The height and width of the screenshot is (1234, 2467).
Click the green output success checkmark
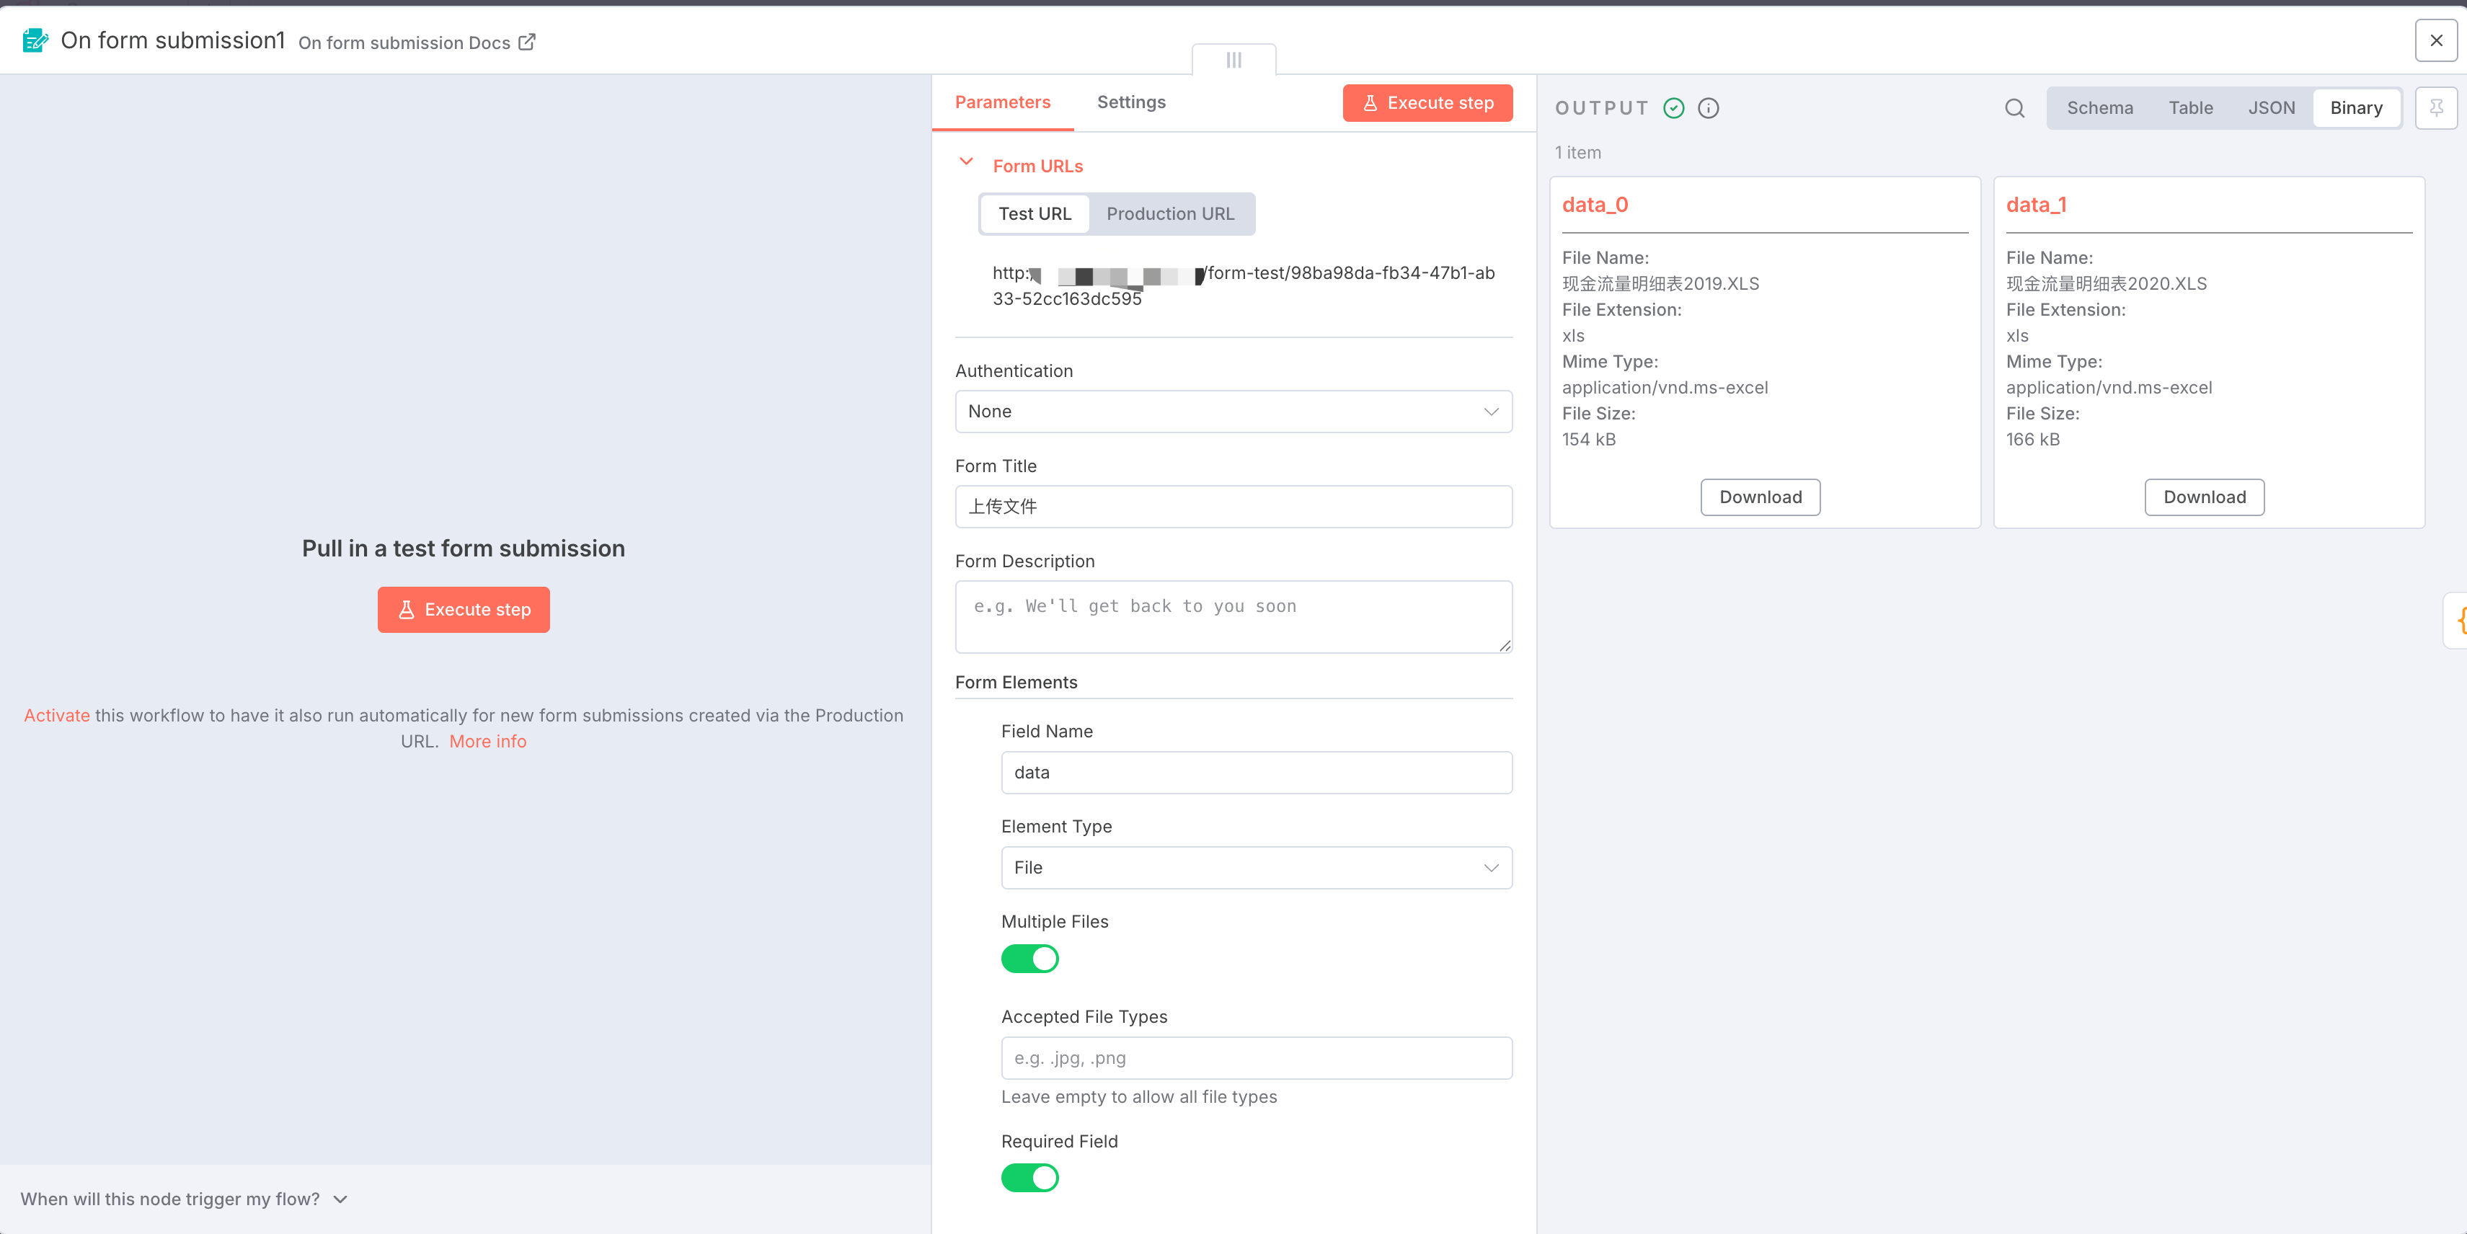1673,108
